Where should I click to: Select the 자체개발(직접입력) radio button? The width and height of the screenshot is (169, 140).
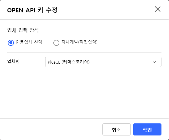point(56,43)
